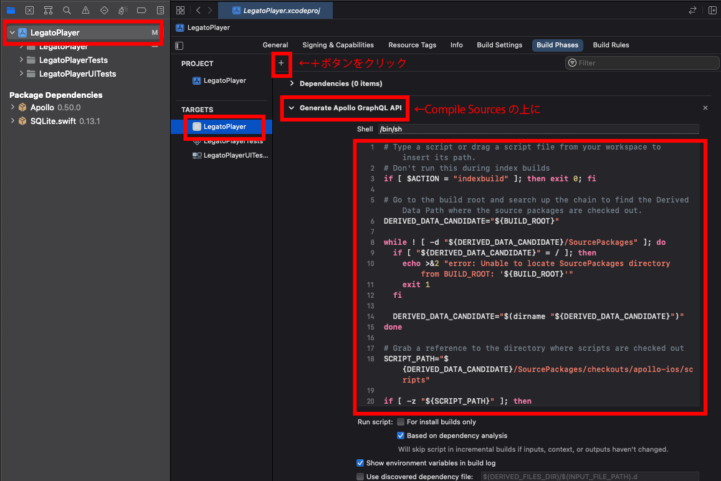Screen dimensions: 721x481
Task: Open the Breakpoint navigator
Action: point(141,10)
